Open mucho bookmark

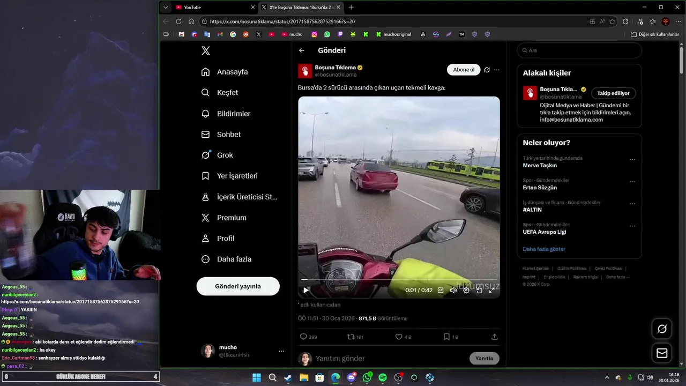[292, 34]
